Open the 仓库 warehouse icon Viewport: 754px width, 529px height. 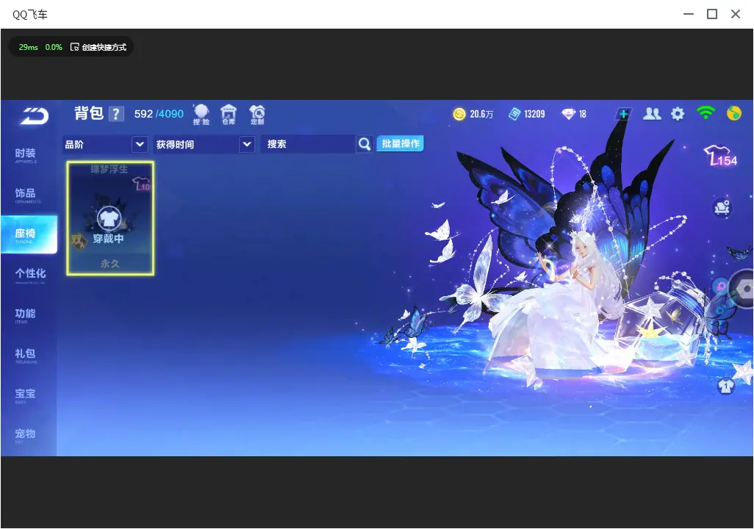[229, 115]
